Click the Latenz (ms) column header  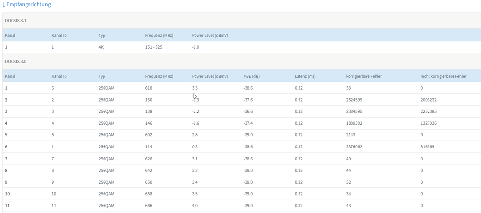305,76
